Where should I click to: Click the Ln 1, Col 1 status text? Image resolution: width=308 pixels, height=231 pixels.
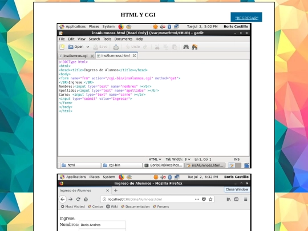202,159
